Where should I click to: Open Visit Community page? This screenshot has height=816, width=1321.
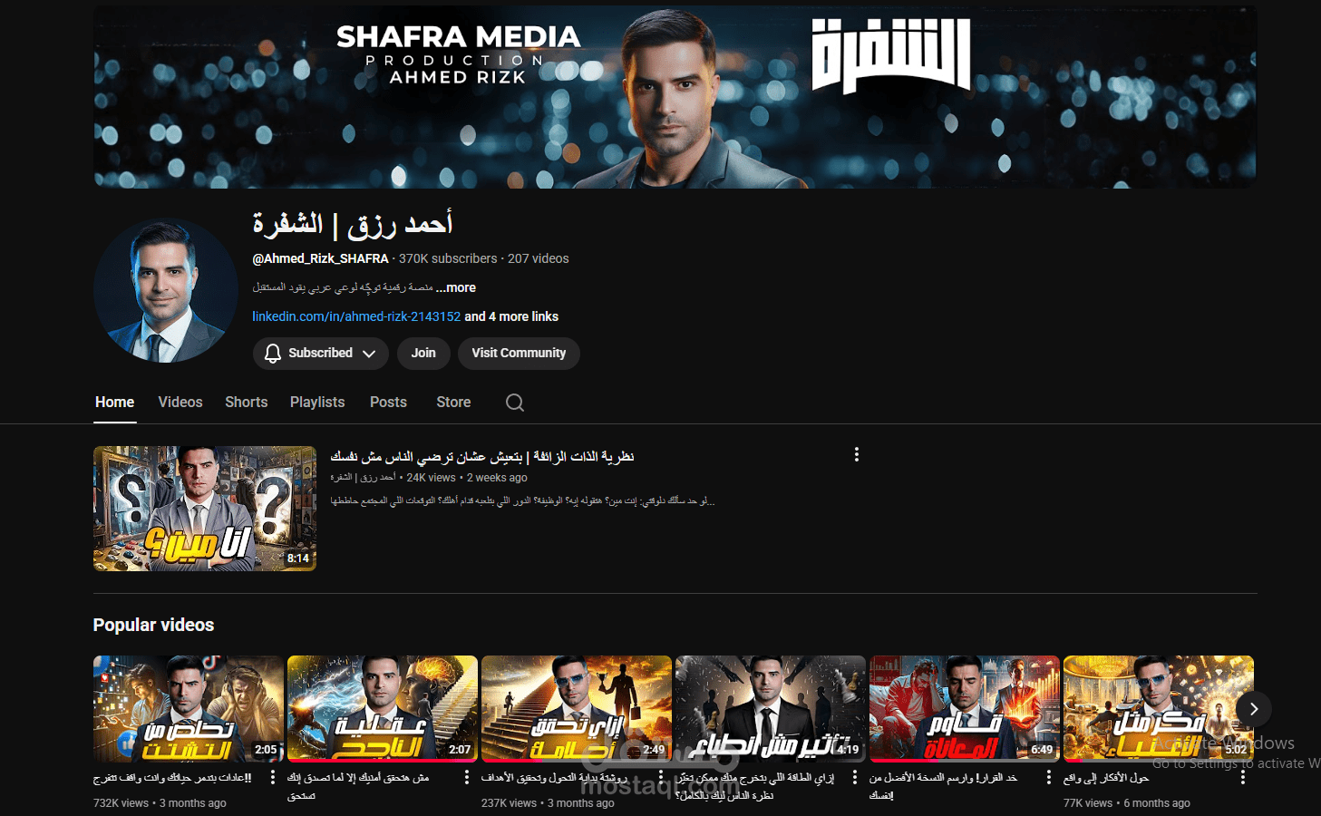[x=518, y=353]
